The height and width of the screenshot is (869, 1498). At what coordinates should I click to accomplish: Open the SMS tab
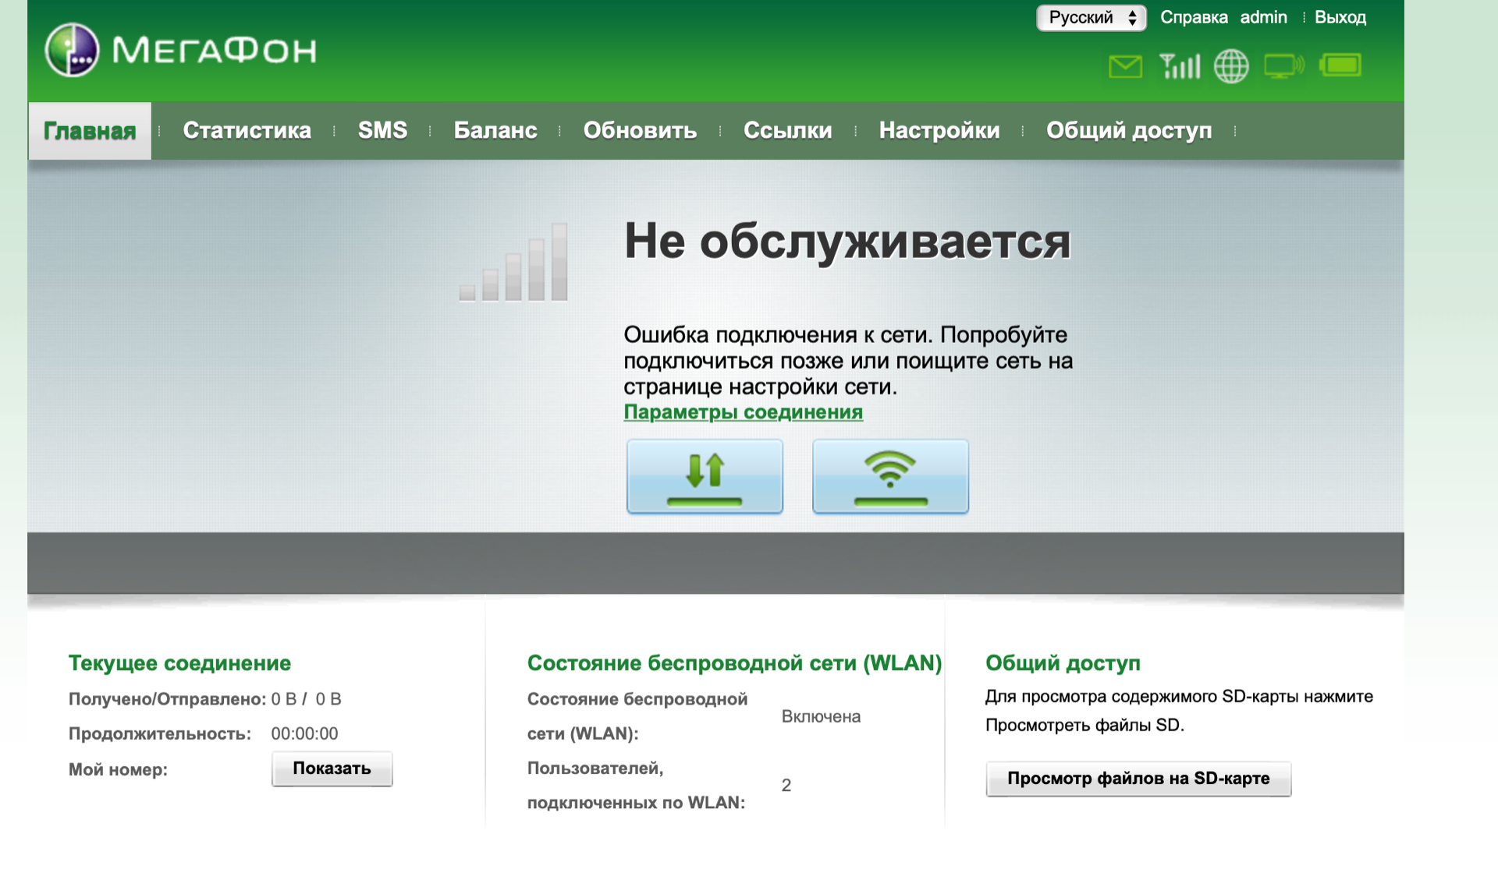(x=382, y=130)
